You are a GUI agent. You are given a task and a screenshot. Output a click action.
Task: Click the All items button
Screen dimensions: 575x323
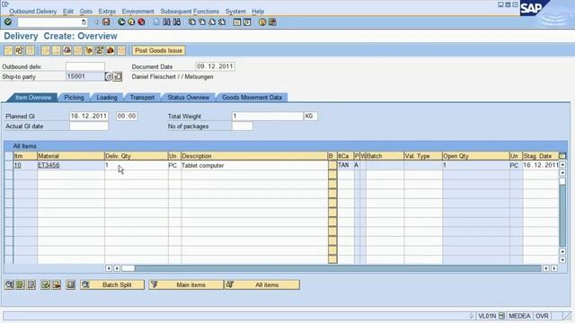[261, 284]
